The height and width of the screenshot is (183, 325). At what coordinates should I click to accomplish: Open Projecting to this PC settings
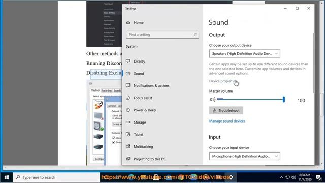[x=146, y=159]
